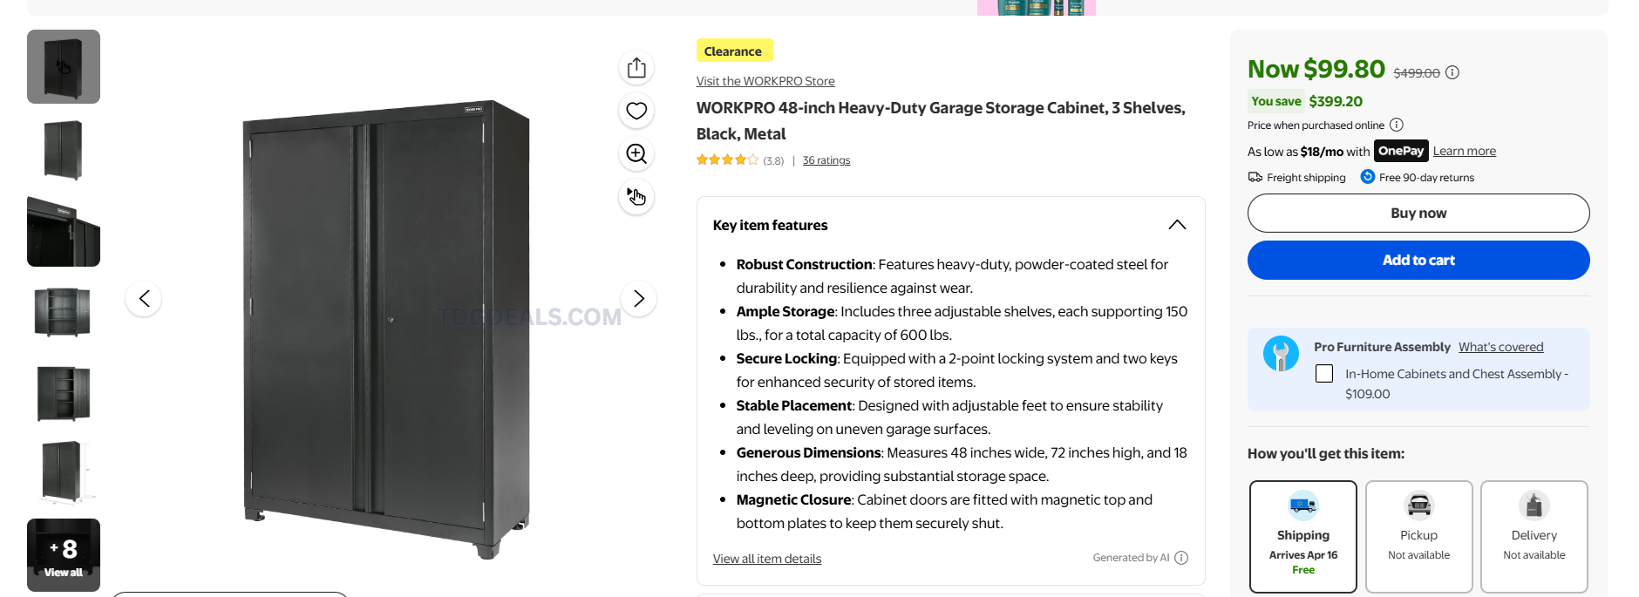Open the +8 View all thumbnails

(x=64, y=555)
